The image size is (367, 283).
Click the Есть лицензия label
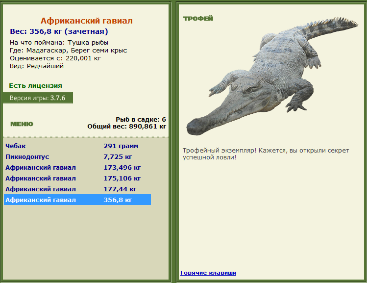tap(36, 86)
